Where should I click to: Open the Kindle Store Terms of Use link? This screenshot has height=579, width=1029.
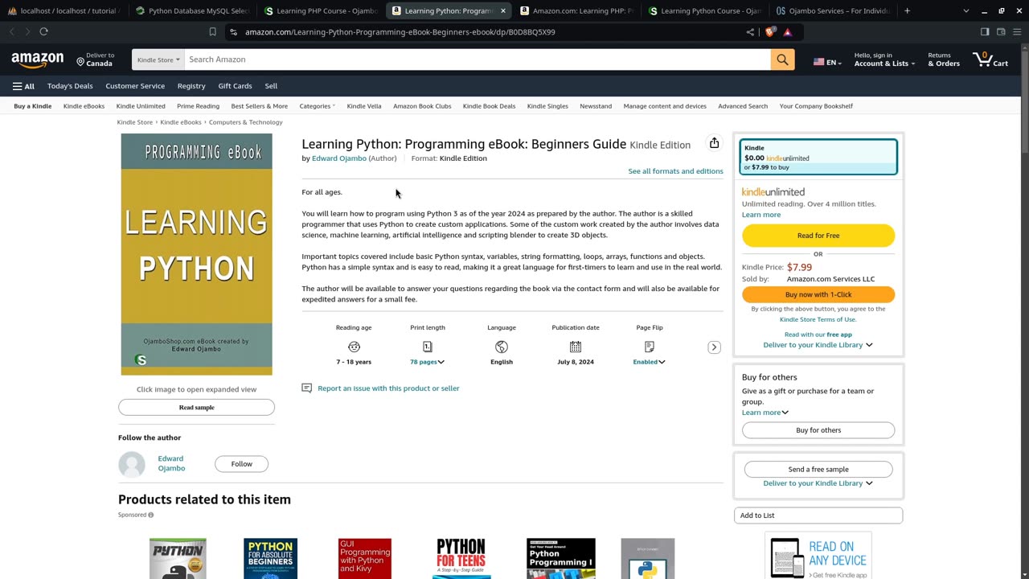point(818,319)
